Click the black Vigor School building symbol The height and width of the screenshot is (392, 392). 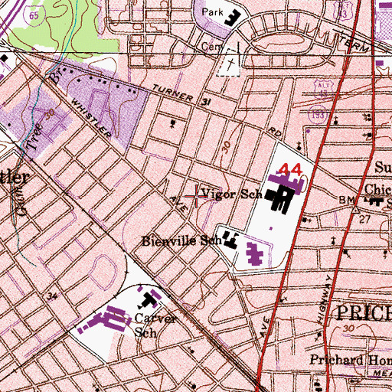click(279, 199)
